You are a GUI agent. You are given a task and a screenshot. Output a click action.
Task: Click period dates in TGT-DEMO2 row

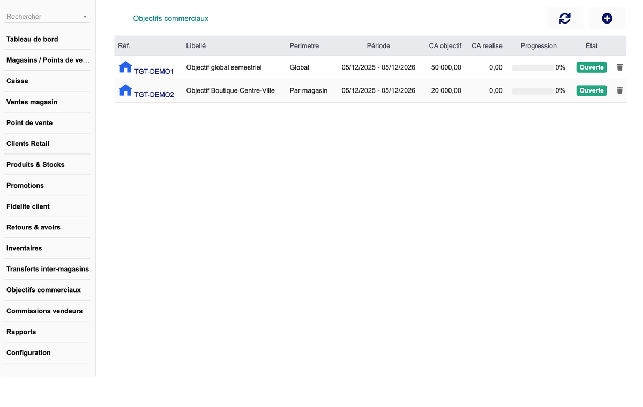[x=378, y=90]
